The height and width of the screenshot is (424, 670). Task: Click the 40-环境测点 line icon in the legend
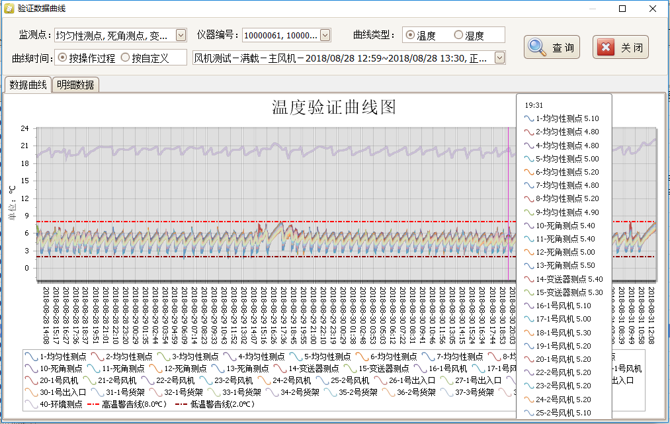[31, 404]
